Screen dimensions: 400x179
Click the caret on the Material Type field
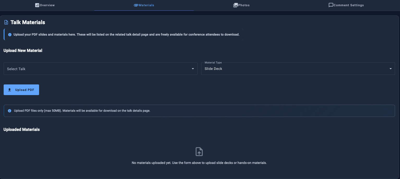tap(390, 69)
